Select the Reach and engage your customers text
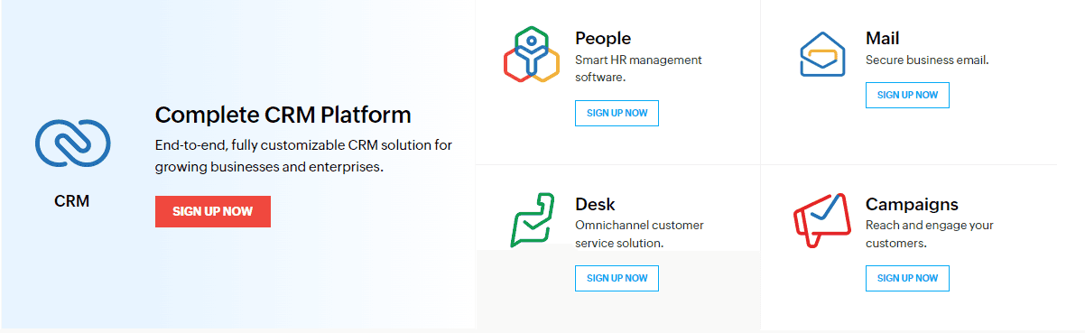 (x=930, y=234)
